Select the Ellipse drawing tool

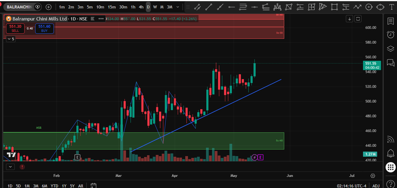point(380,7)
